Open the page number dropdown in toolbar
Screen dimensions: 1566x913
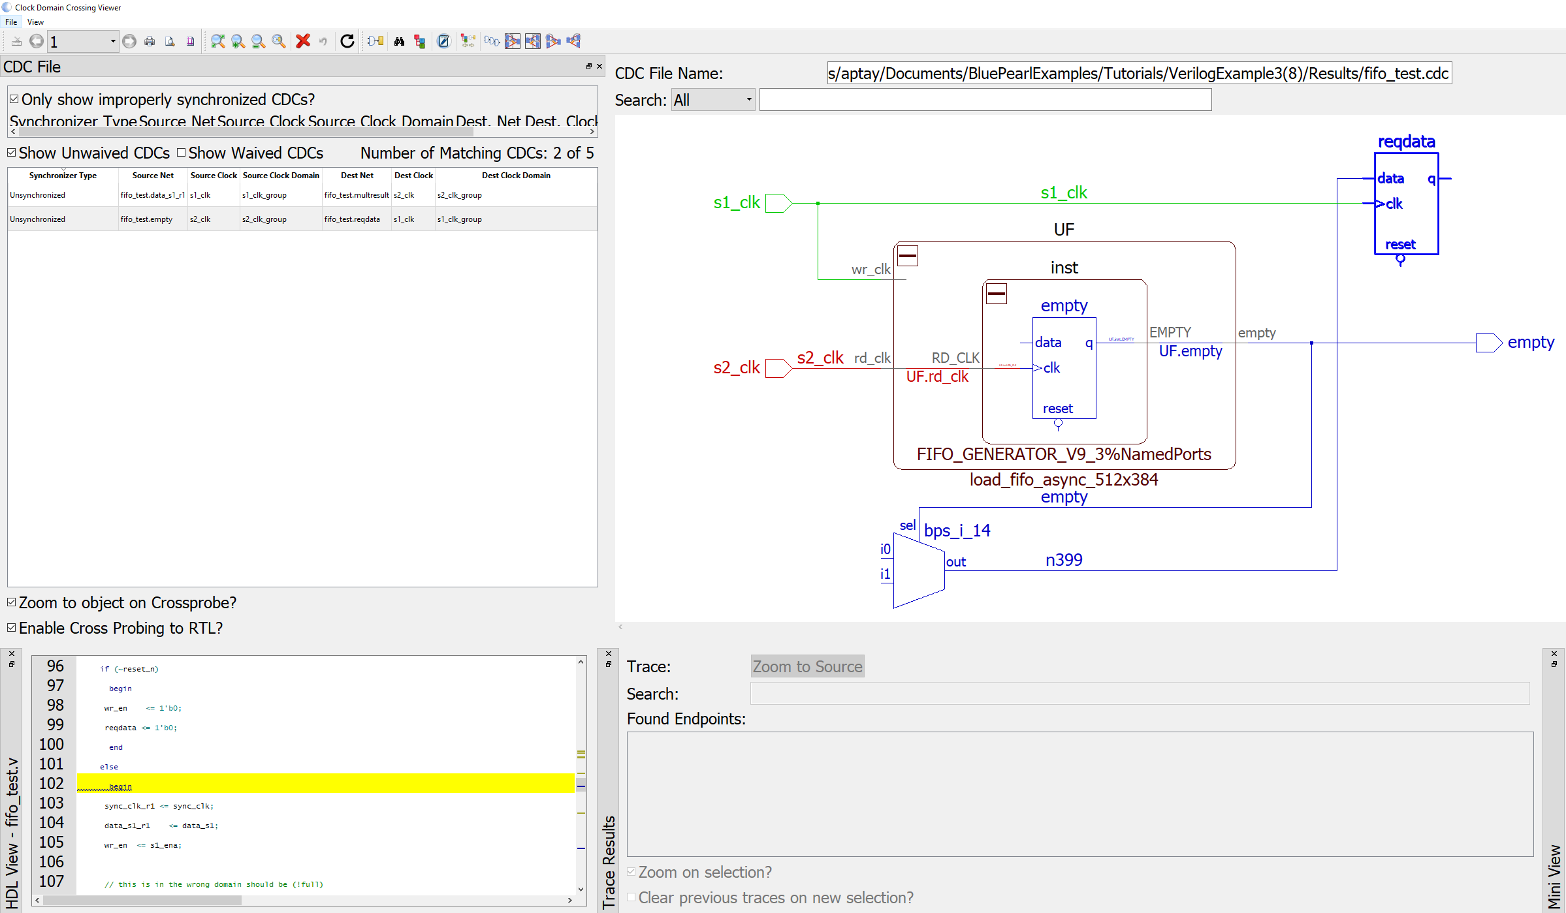click(x=111, y=40)
